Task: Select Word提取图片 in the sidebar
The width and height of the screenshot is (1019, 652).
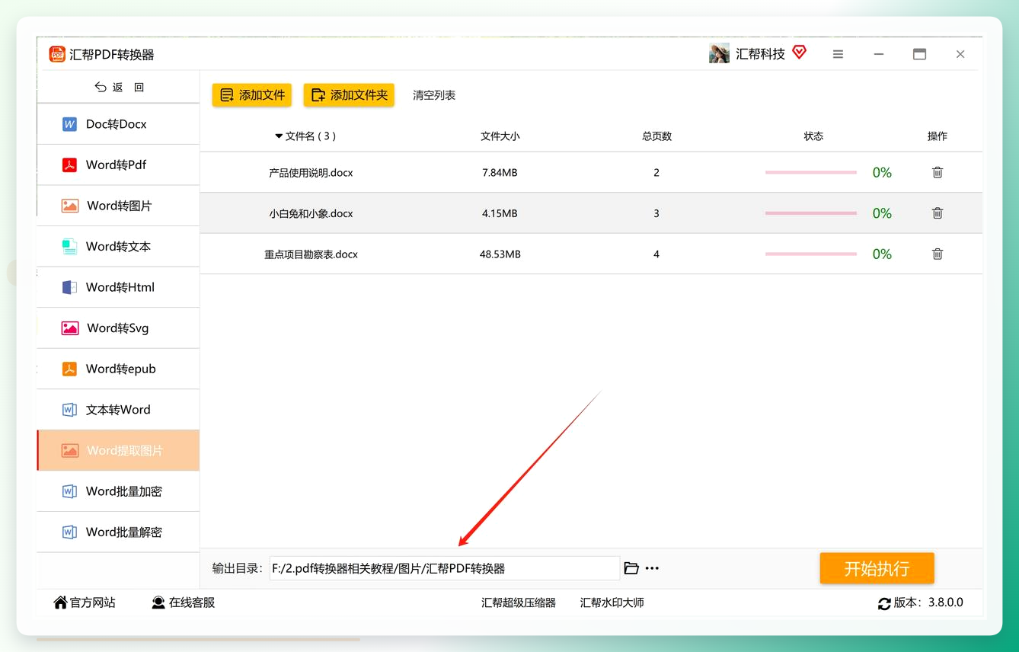Action: [118, 450]
